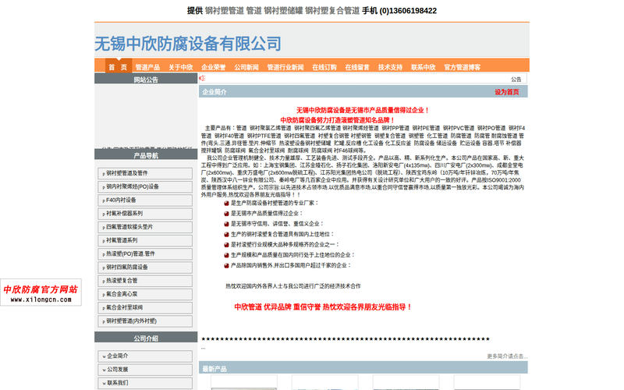Click the red heading 无锡中欣防腐设备是无锡市产品质量信得过企业
Screen dimensions: 624x390
tap(363, 110)
